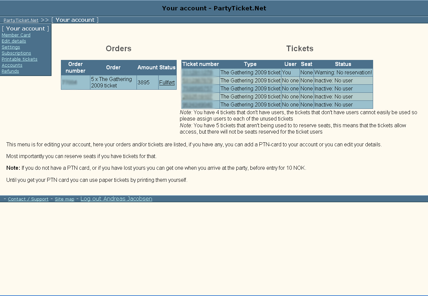Click the Ticket number column header
Viewport: 428px width, 296px height.
[200, 64]
